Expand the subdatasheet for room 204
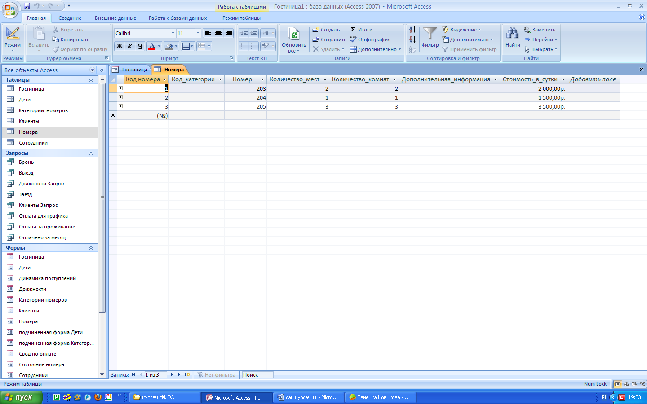Image resolution: width=647 pixels, height=404 pixels. 120,97
